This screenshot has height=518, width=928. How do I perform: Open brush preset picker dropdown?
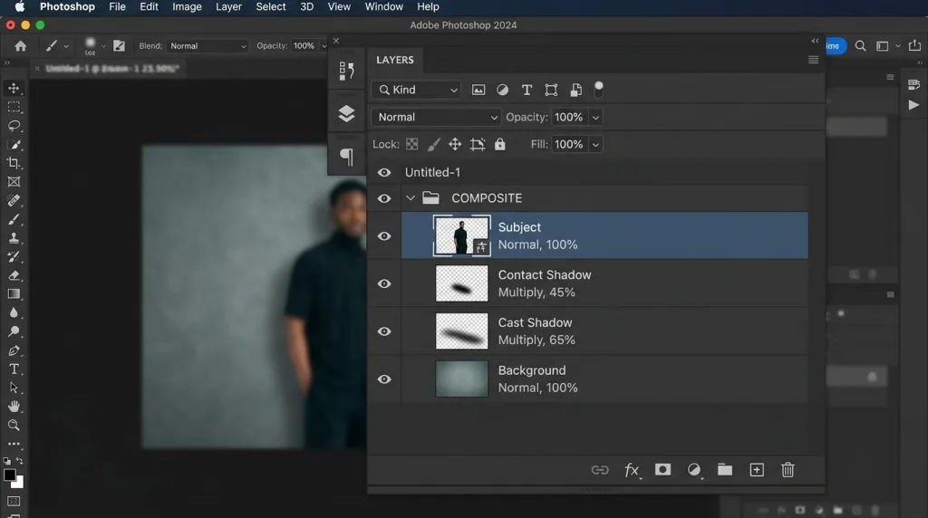click(103, 46)
